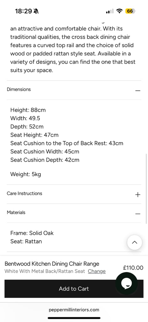Tap the battery indicator in status bar
The image size is (148, 322).
(130, 11)
